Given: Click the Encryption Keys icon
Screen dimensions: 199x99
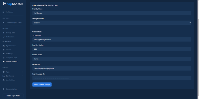Looking at the screenshot, I should (4, 58).
